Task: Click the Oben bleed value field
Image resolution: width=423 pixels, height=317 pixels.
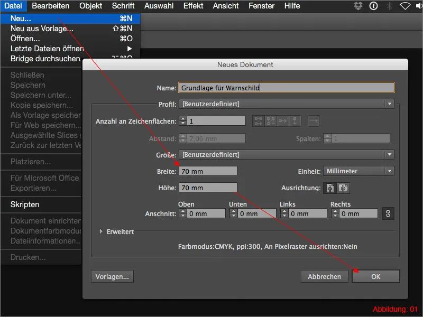Action: [x=206, y=213]
